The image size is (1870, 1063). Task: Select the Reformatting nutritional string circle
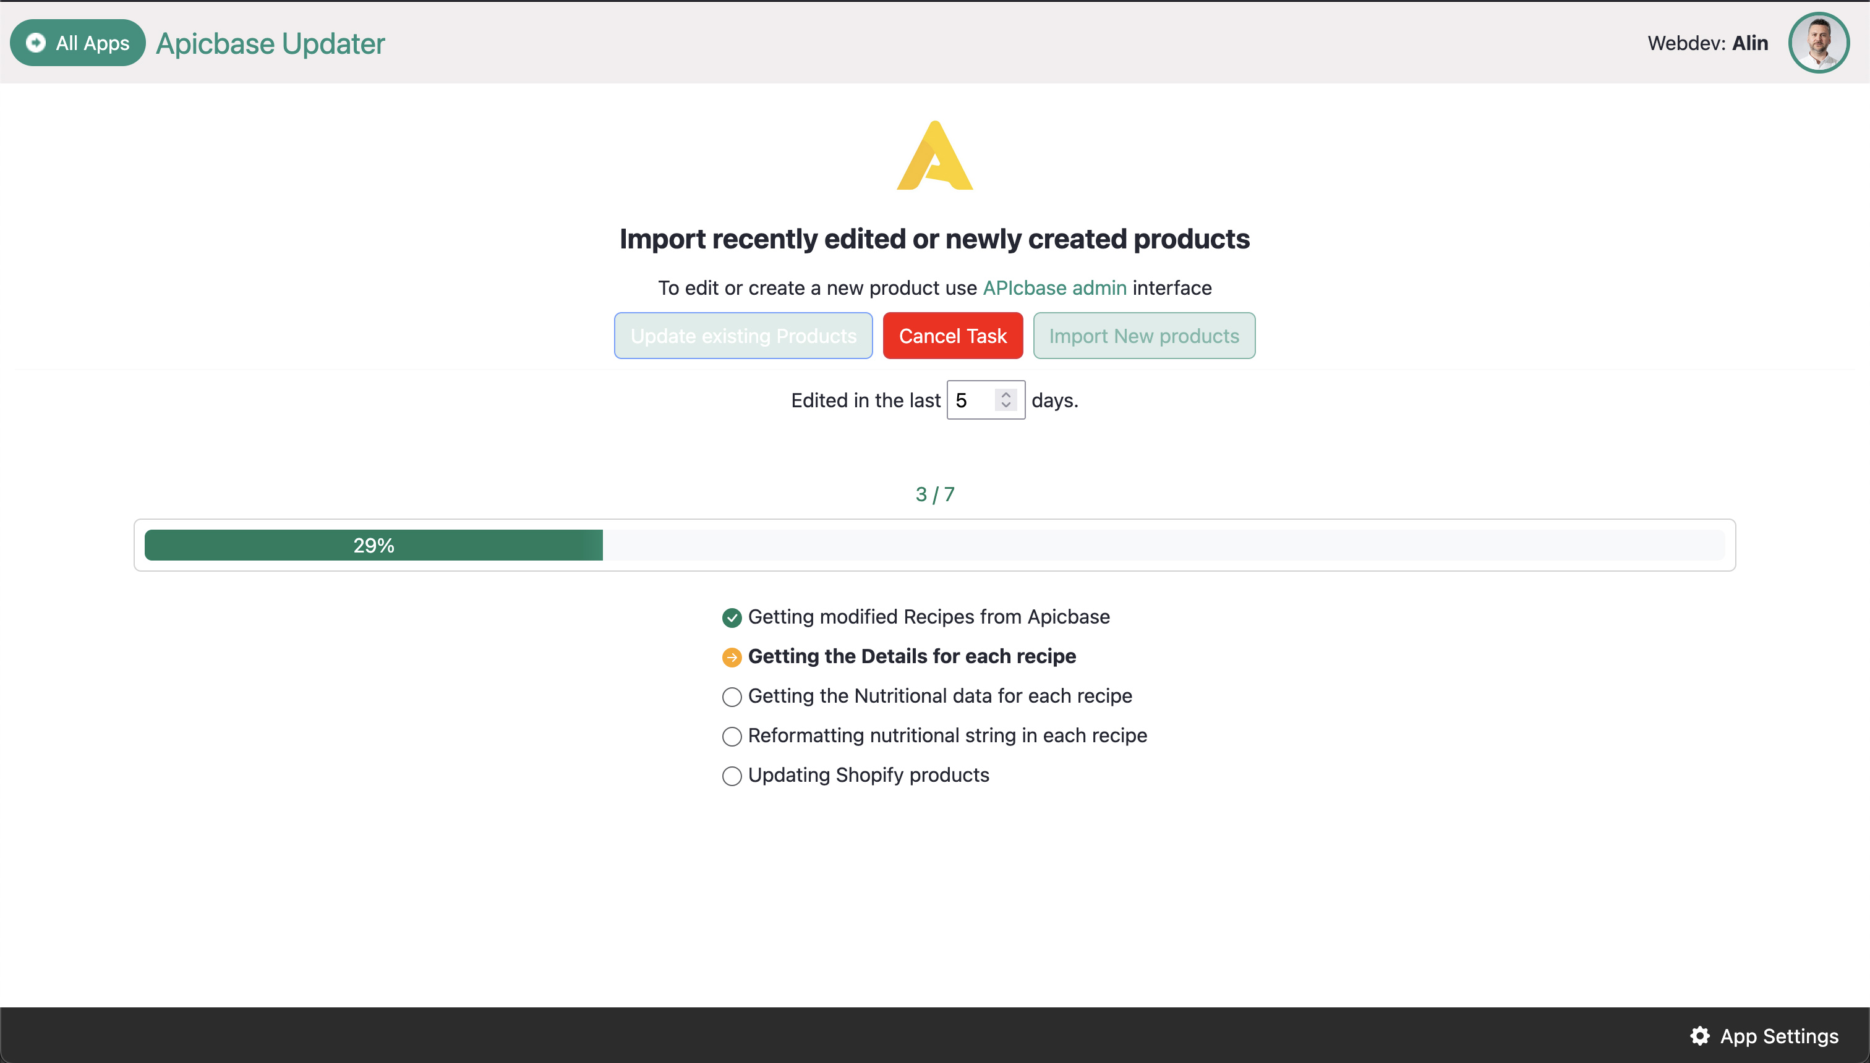coord(731,736)
